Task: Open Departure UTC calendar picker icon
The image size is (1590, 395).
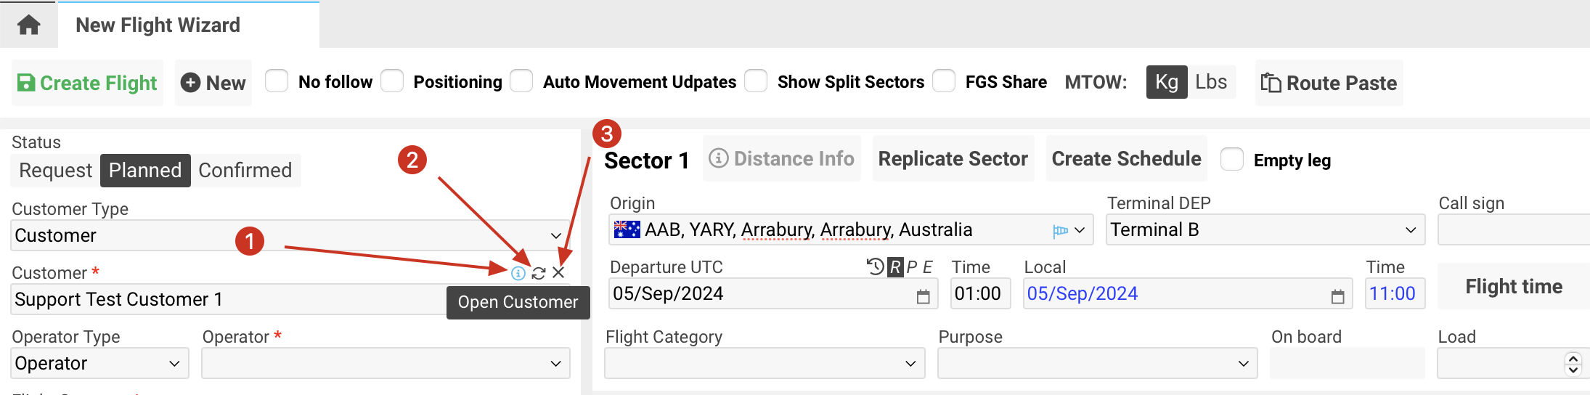Action: click(923, 296)
